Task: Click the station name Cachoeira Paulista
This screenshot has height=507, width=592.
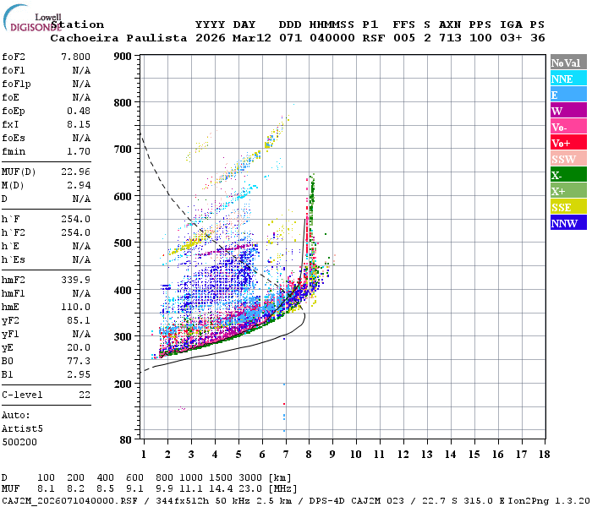Action: (x=118, y=38)
